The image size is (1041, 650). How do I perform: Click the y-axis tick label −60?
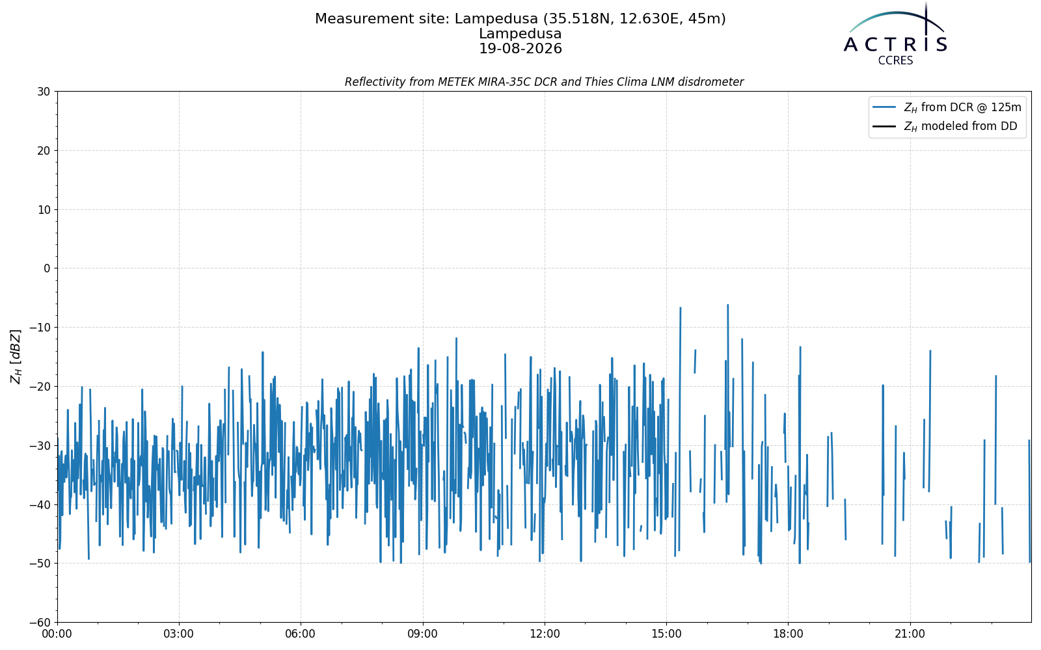coord(39,623)
